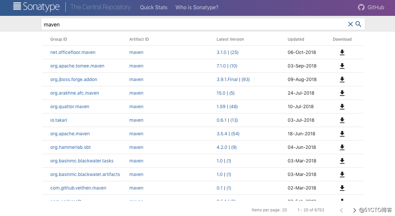This screenshot has width=395, height=216.
Task: Open group org.arakhne.afc.maven
Action: (75, 93)
